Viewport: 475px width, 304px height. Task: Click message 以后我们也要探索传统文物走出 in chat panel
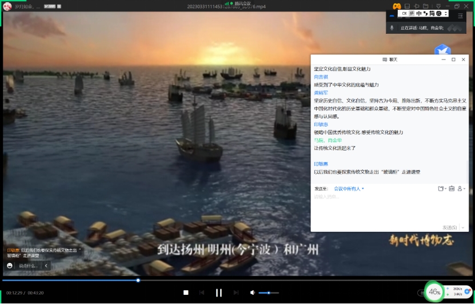click(x=367, y=172)
